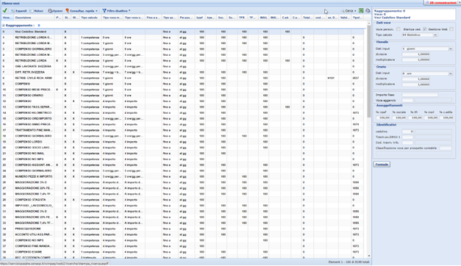Click the print icon next to Excel export
The image size is (461, 266).
pyautogui.click(x=368, y=11)
